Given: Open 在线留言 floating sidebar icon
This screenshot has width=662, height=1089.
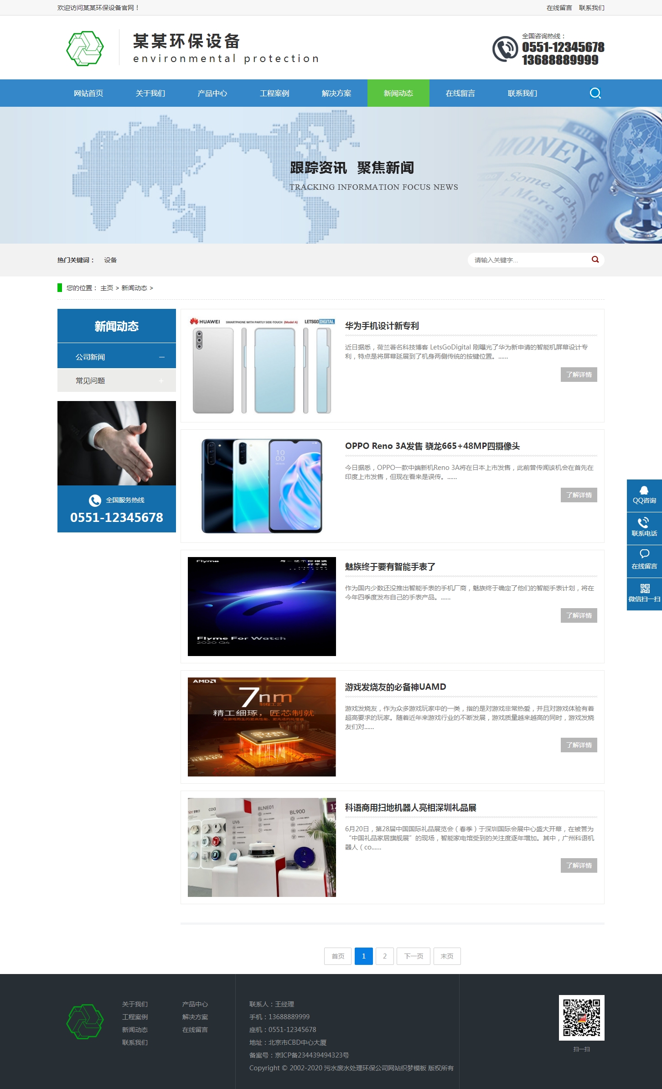Looking at the screenshot, I should tap(644, 561).
